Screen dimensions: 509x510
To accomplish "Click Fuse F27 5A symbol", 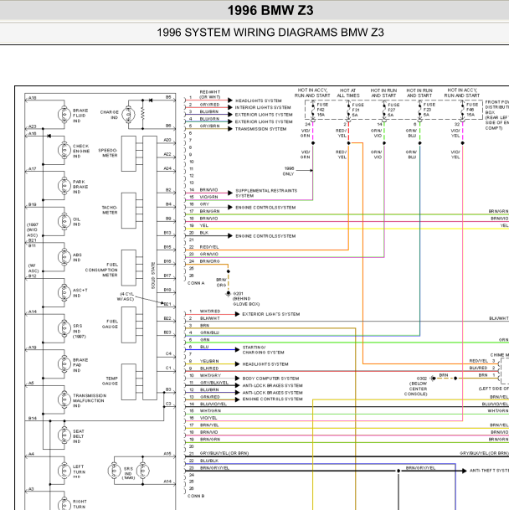I will [384, 111].
